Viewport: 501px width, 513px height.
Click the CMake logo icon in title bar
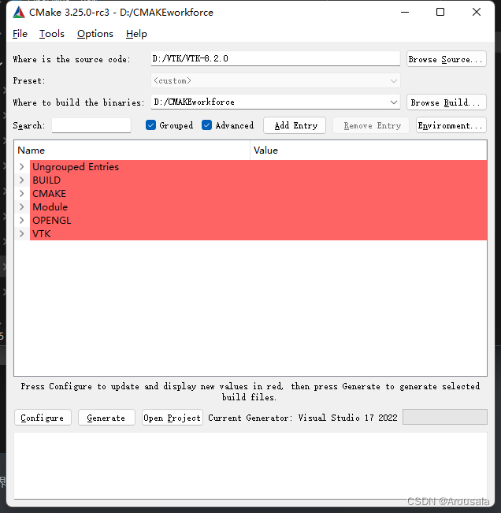pos(19,13)
